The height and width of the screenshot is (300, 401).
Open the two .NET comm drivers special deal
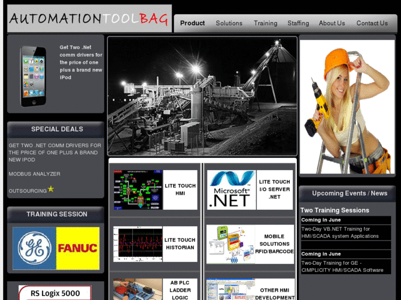pyautogui.click(x=55, y=152)
